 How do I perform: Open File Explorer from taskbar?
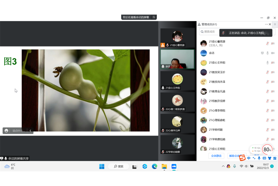click(164, 166)
